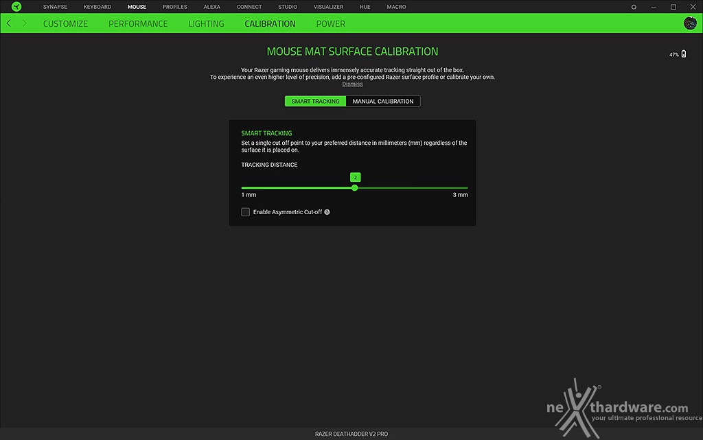
Task: Open the ALEXA tab
Action: pyautogui.click(x=211, y=7)
